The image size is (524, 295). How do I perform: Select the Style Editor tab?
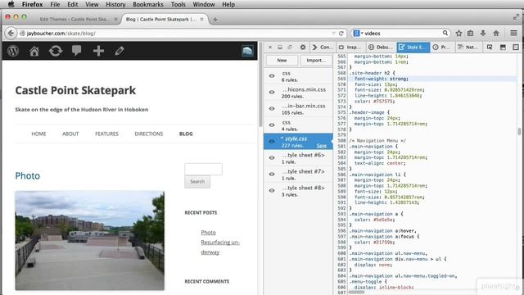[413, 48]
